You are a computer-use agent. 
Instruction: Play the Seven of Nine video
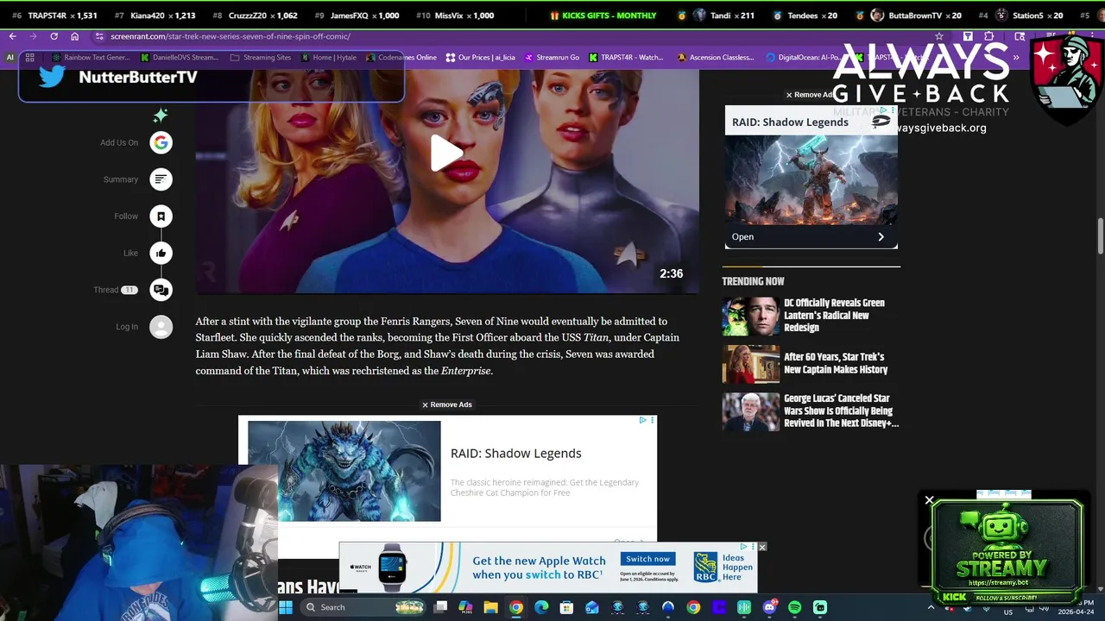[446, 154]
